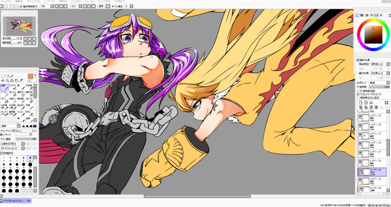Image resolution: width=391 pixels, height=207 pixels.
Task: Click the layer list vertical scrollbar
Action: click(x=388, y=148)
